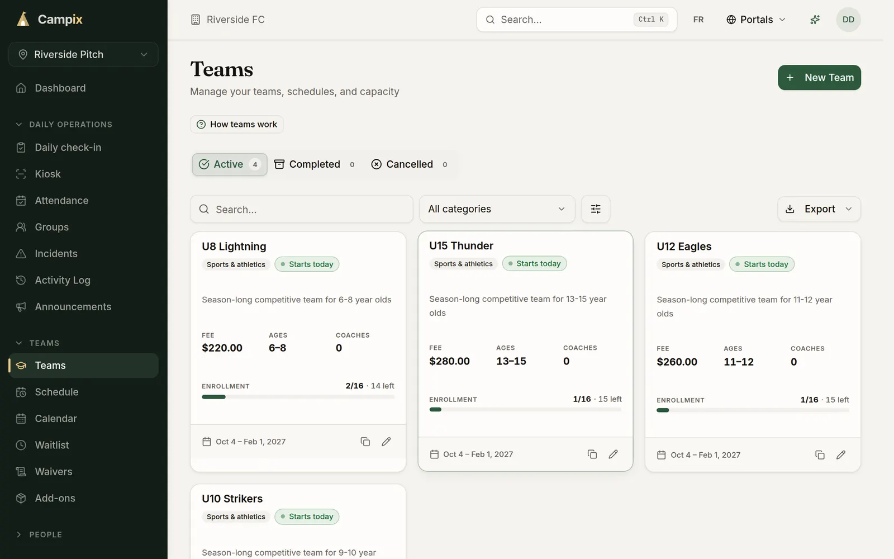Open the U10 Strikers team card title
The image size is (894, 559).
tap(232, 499)
